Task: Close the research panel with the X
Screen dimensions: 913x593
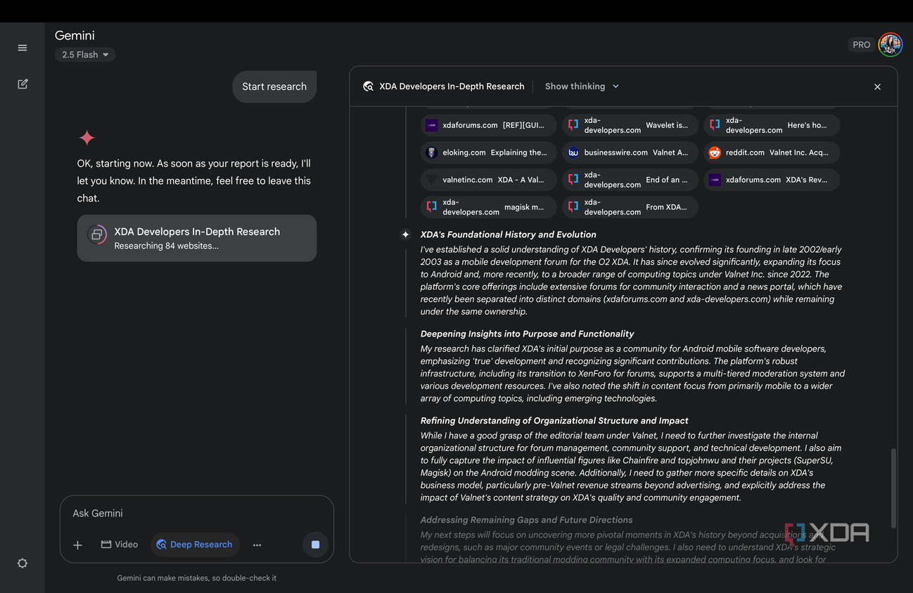Action: (x=877, y=87)
